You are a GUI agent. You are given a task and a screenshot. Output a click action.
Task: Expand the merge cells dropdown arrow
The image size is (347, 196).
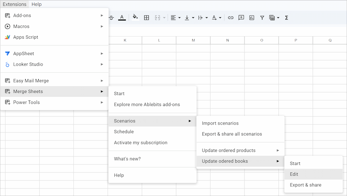[x=164, y=18]
